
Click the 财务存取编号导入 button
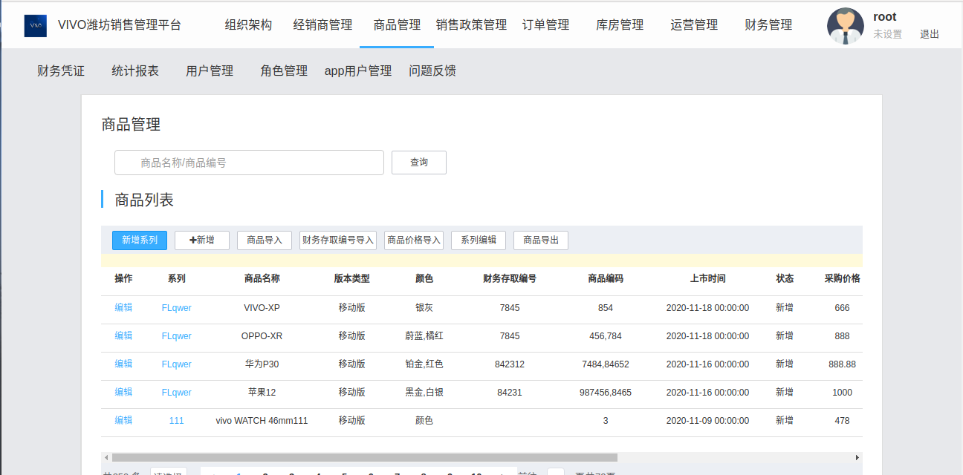click(338, 240)
